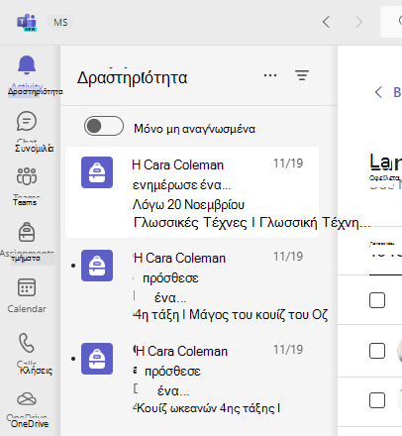Open the OneDrive cloud icon

(27, 399)
